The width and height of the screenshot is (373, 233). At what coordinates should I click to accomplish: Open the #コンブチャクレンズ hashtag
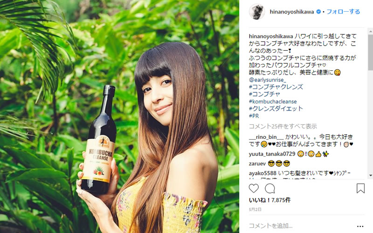(276, 87)
